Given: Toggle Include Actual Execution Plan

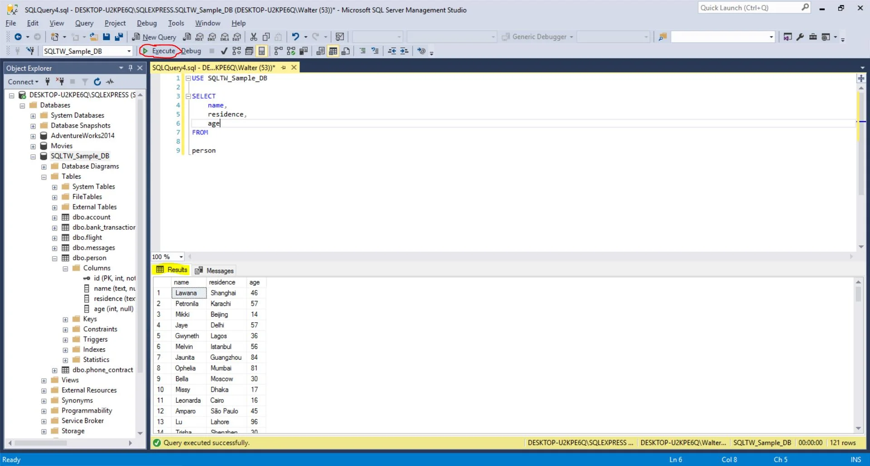Looking at the screenshot, I should [278, 51].
